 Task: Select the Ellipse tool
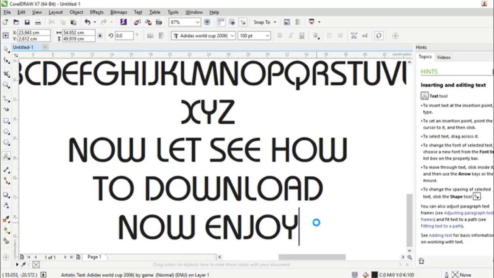point(6,132)
